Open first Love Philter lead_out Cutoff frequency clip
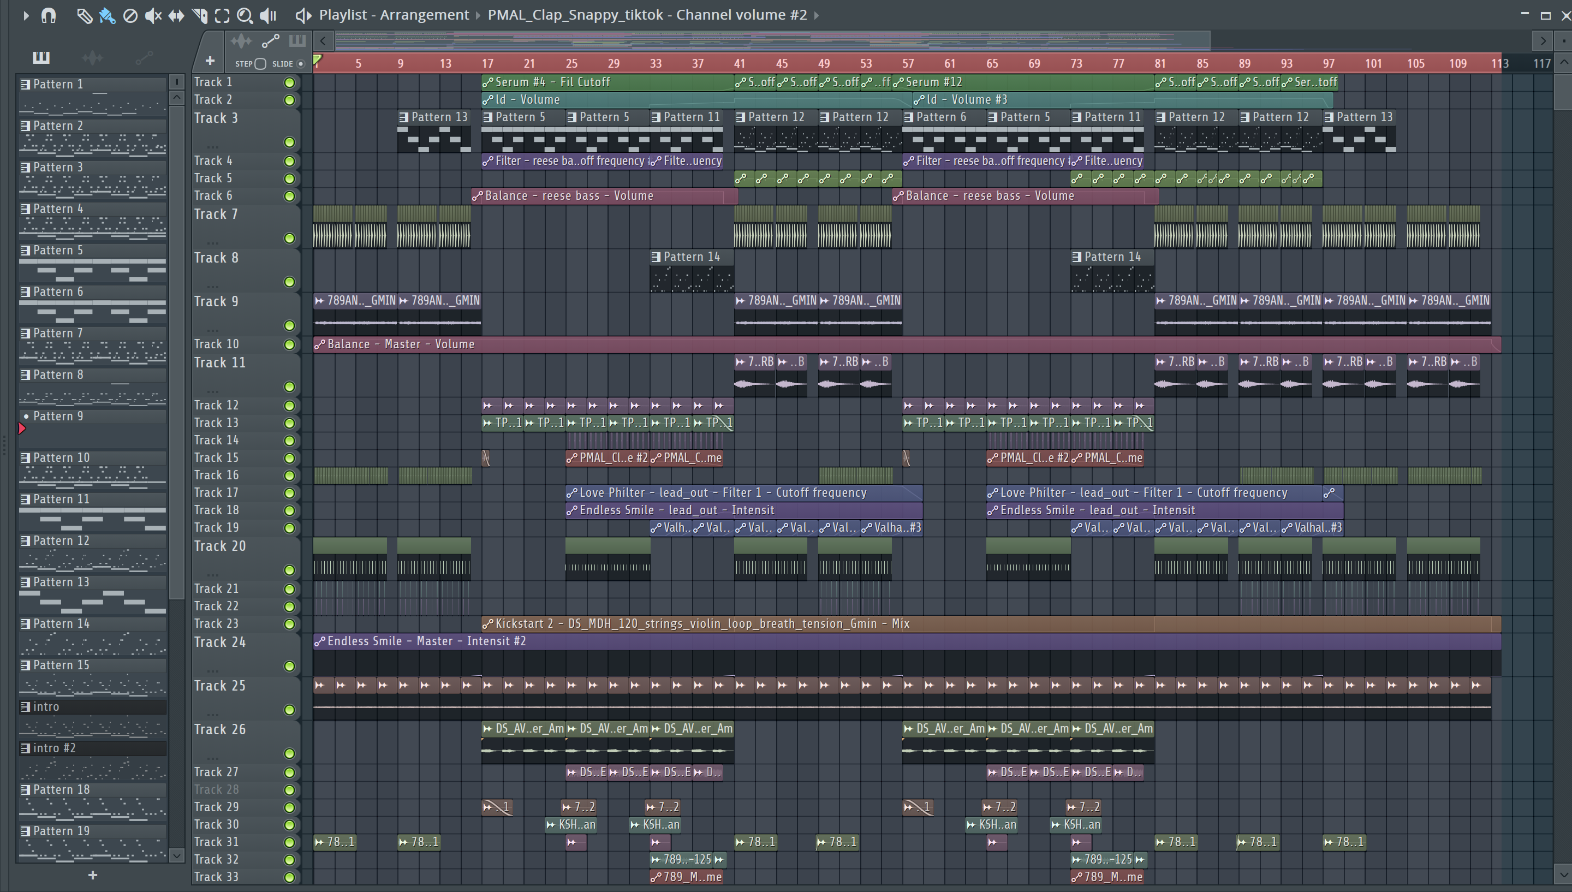 (743, 492)
